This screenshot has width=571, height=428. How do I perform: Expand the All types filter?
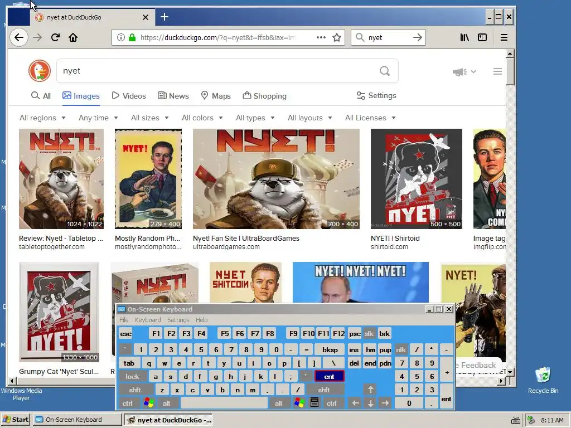[255, 118]
